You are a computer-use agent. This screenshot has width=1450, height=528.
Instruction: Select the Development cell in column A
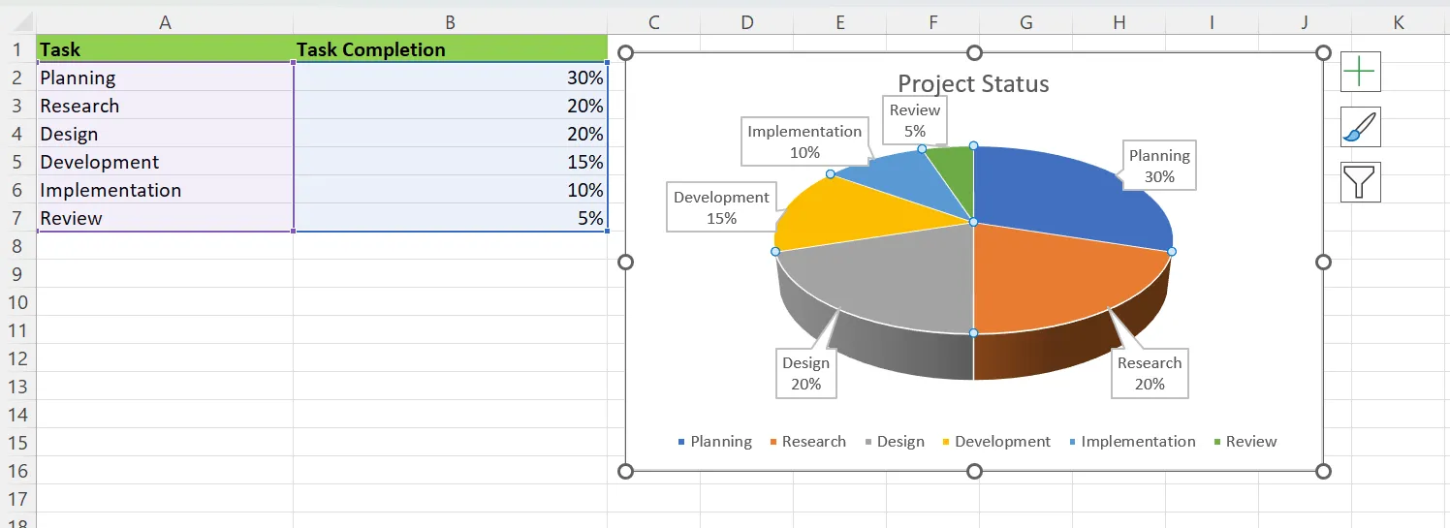pyautogui.click(x=165, y=162)
